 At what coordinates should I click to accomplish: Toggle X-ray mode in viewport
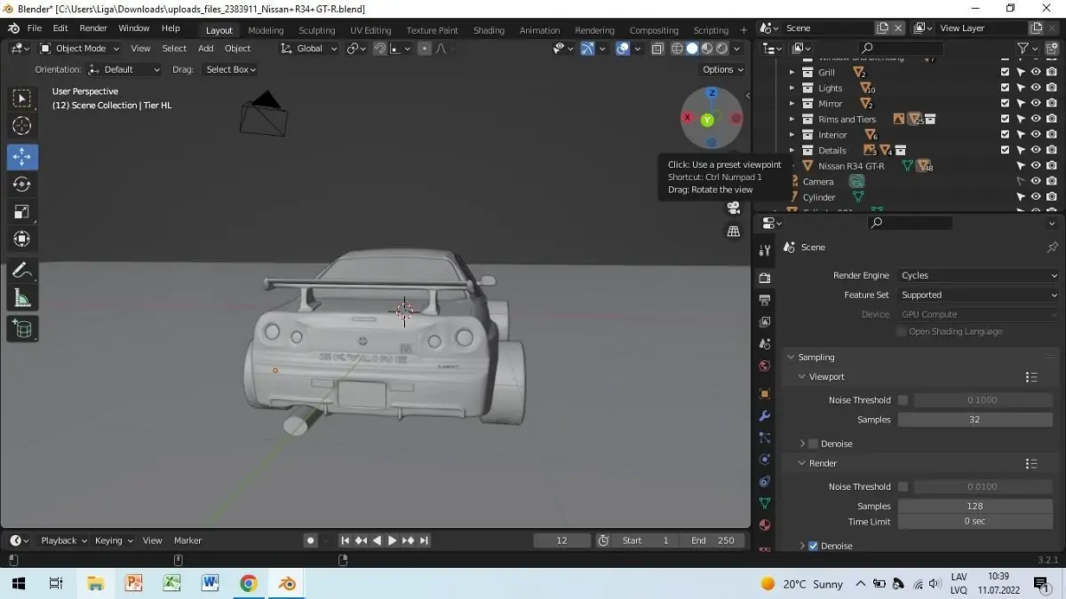coord(657,49)
